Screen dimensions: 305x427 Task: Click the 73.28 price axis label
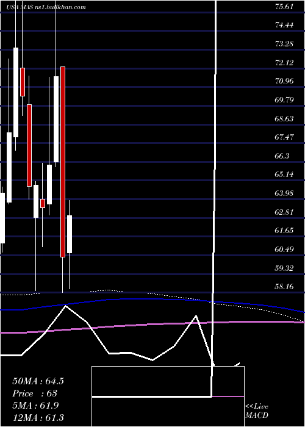[x=284, y=43]
